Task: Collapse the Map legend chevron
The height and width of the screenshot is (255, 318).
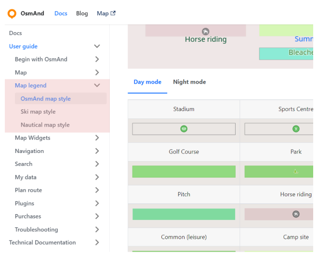Action: click(x=97, y=86)
